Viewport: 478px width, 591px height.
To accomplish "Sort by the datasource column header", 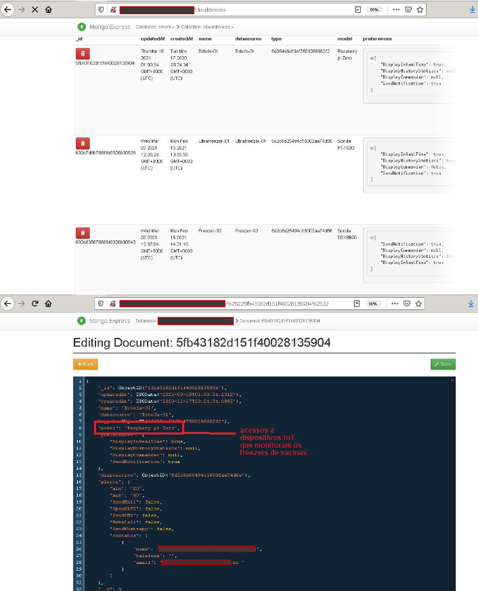I will pyautogui.click(x=248, y=39).
